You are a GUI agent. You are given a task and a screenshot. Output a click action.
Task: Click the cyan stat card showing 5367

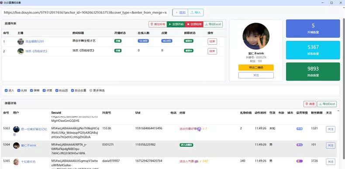click(313, 50)
